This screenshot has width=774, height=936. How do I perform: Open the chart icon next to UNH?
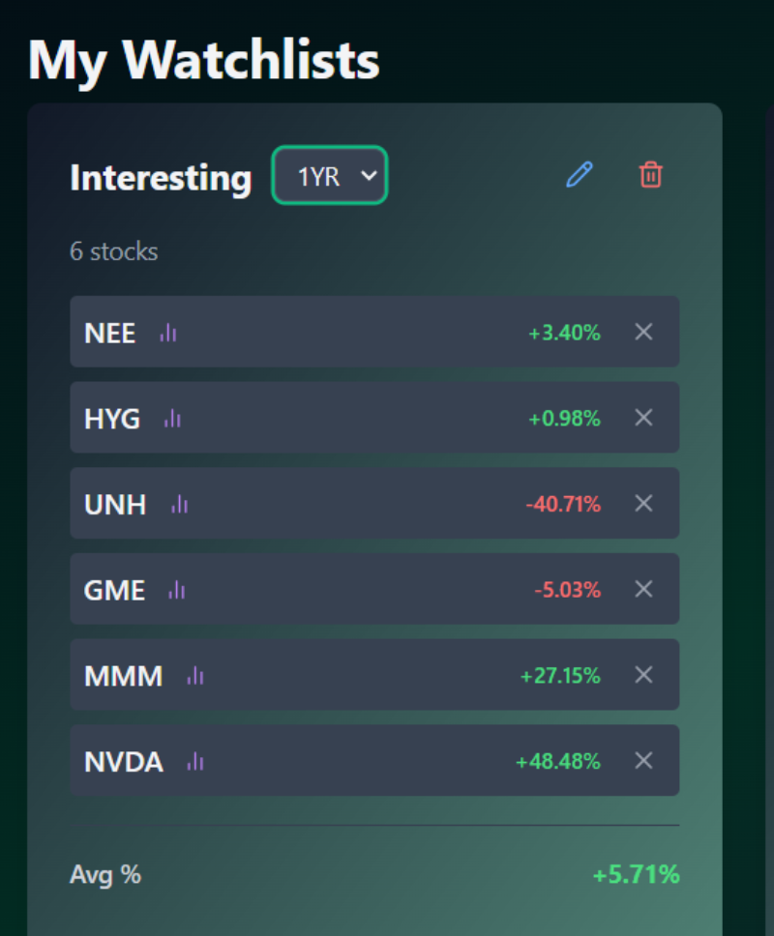[180, 504]
